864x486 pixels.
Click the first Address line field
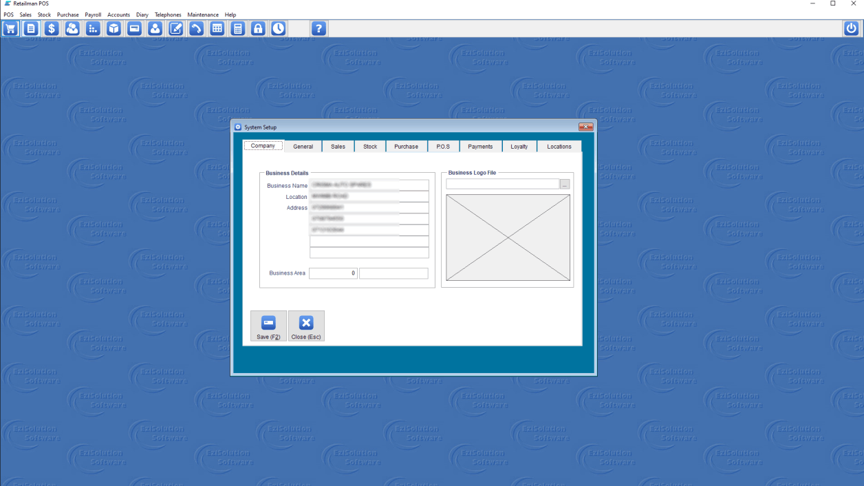pos(369,207)
